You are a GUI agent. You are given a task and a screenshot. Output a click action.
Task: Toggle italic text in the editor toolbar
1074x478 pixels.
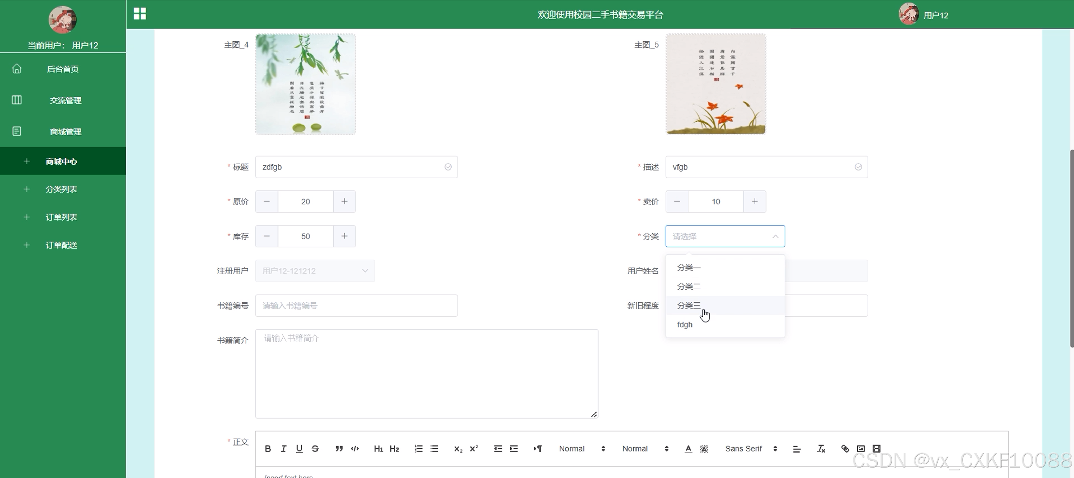pos(283,448)
